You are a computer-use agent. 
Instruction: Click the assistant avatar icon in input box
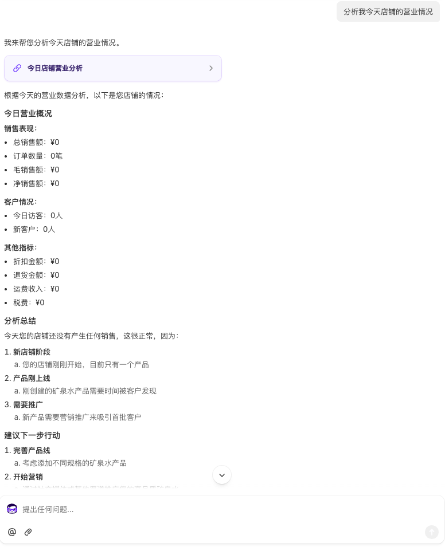[x=12, y=509]
